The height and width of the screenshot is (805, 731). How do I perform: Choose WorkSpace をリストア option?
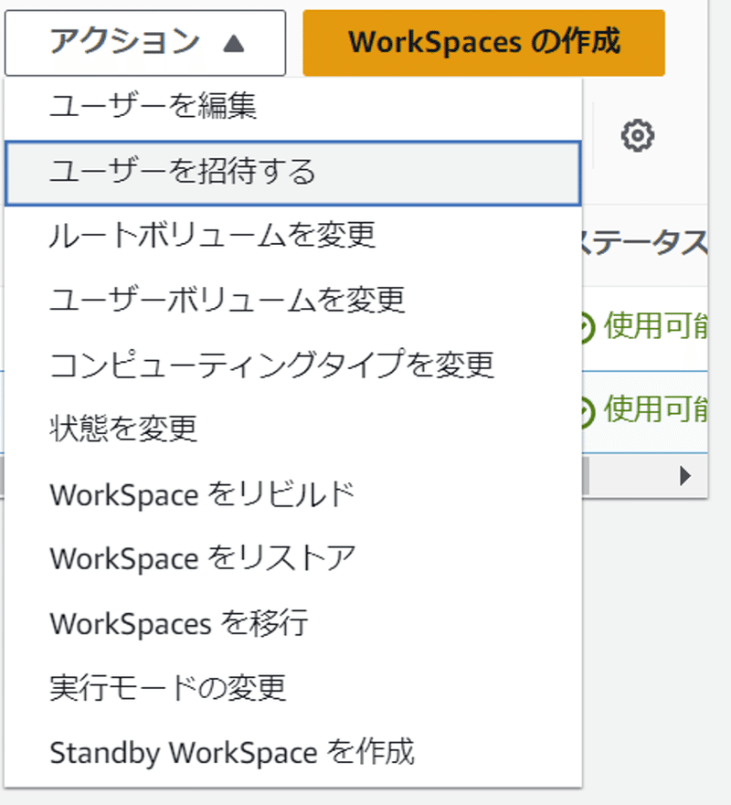pyautogui.click(x=292, y=558)
